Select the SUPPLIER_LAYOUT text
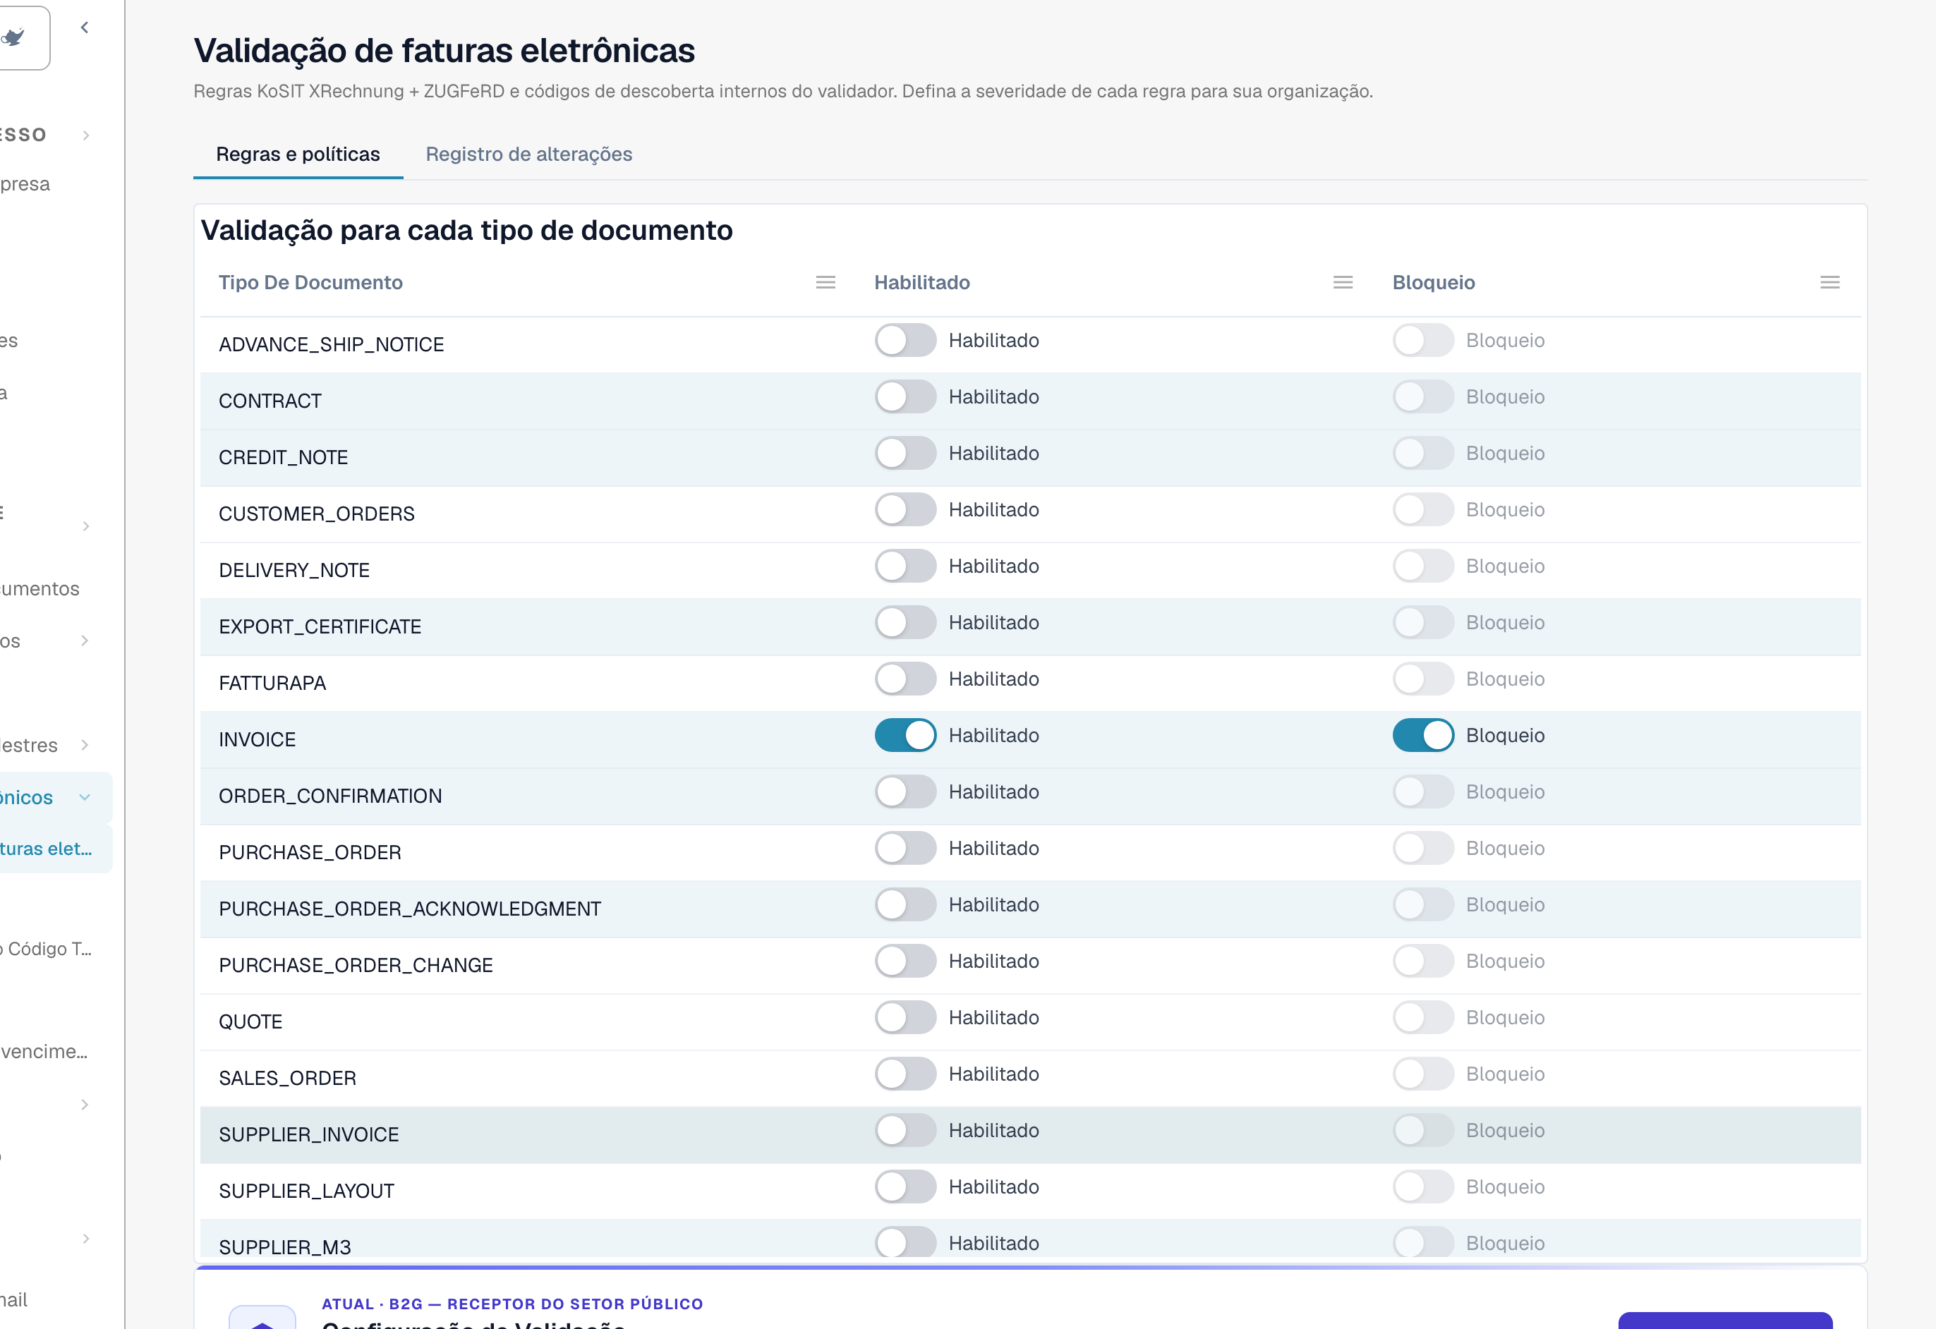The image size is (1936, 1329). (x=307, y=1191)
